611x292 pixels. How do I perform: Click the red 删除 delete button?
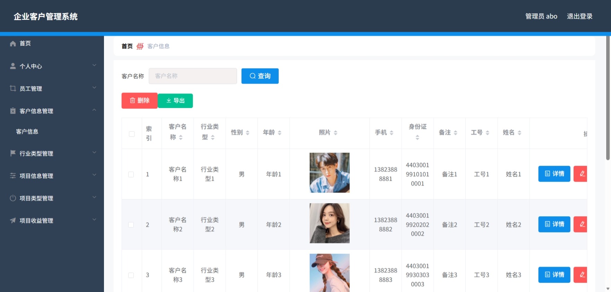click(x=139, y=101)
